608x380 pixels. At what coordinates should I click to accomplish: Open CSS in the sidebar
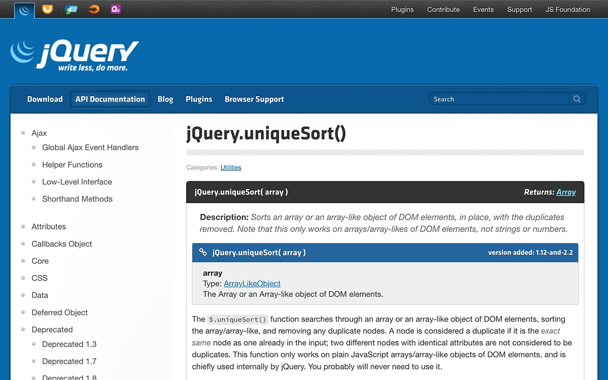(40, 278)
